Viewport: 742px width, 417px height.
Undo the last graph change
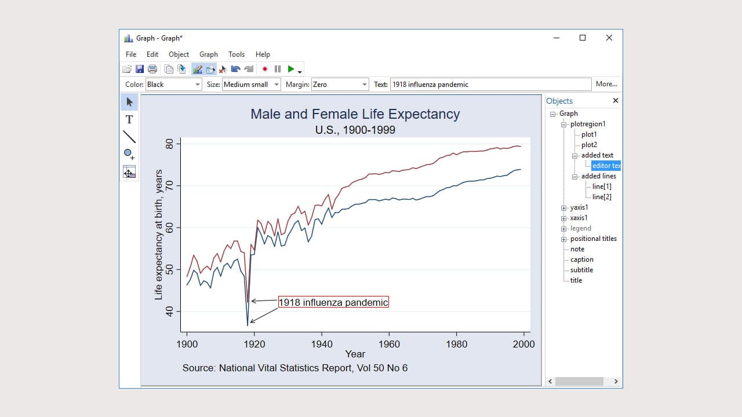coord(237,68)
